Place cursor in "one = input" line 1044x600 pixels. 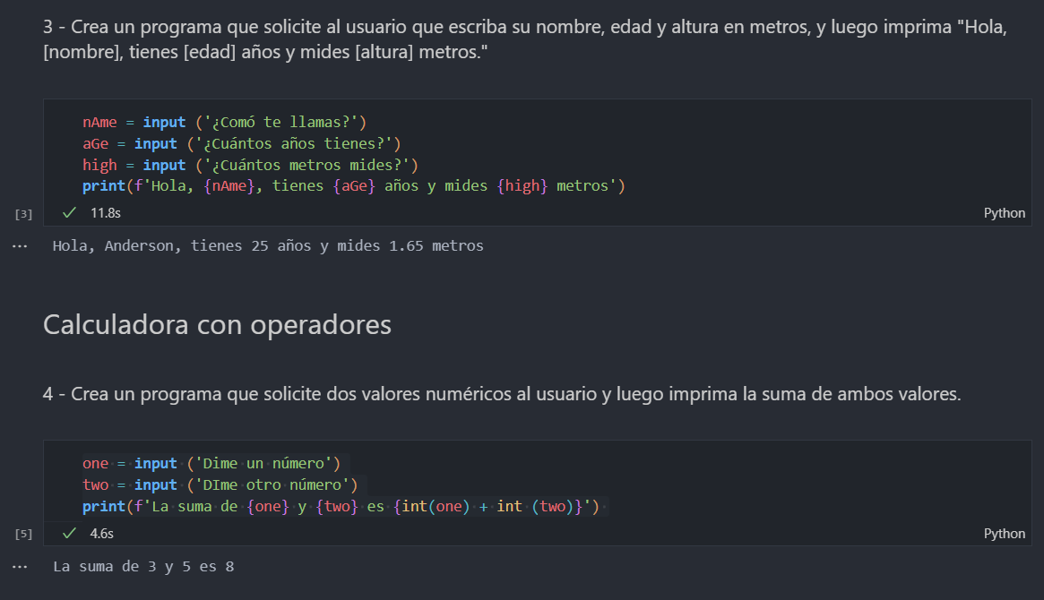point(211,464)
